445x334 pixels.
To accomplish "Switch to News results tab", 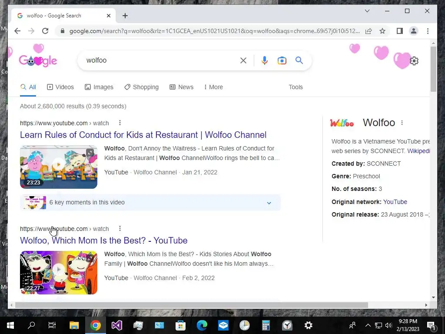I will coord(181,87).
